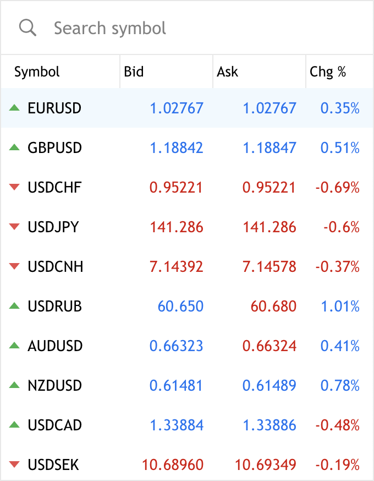Click the red down arrow beside USDCNH
The height and width of the screenshot is (481, 374).
14,267
